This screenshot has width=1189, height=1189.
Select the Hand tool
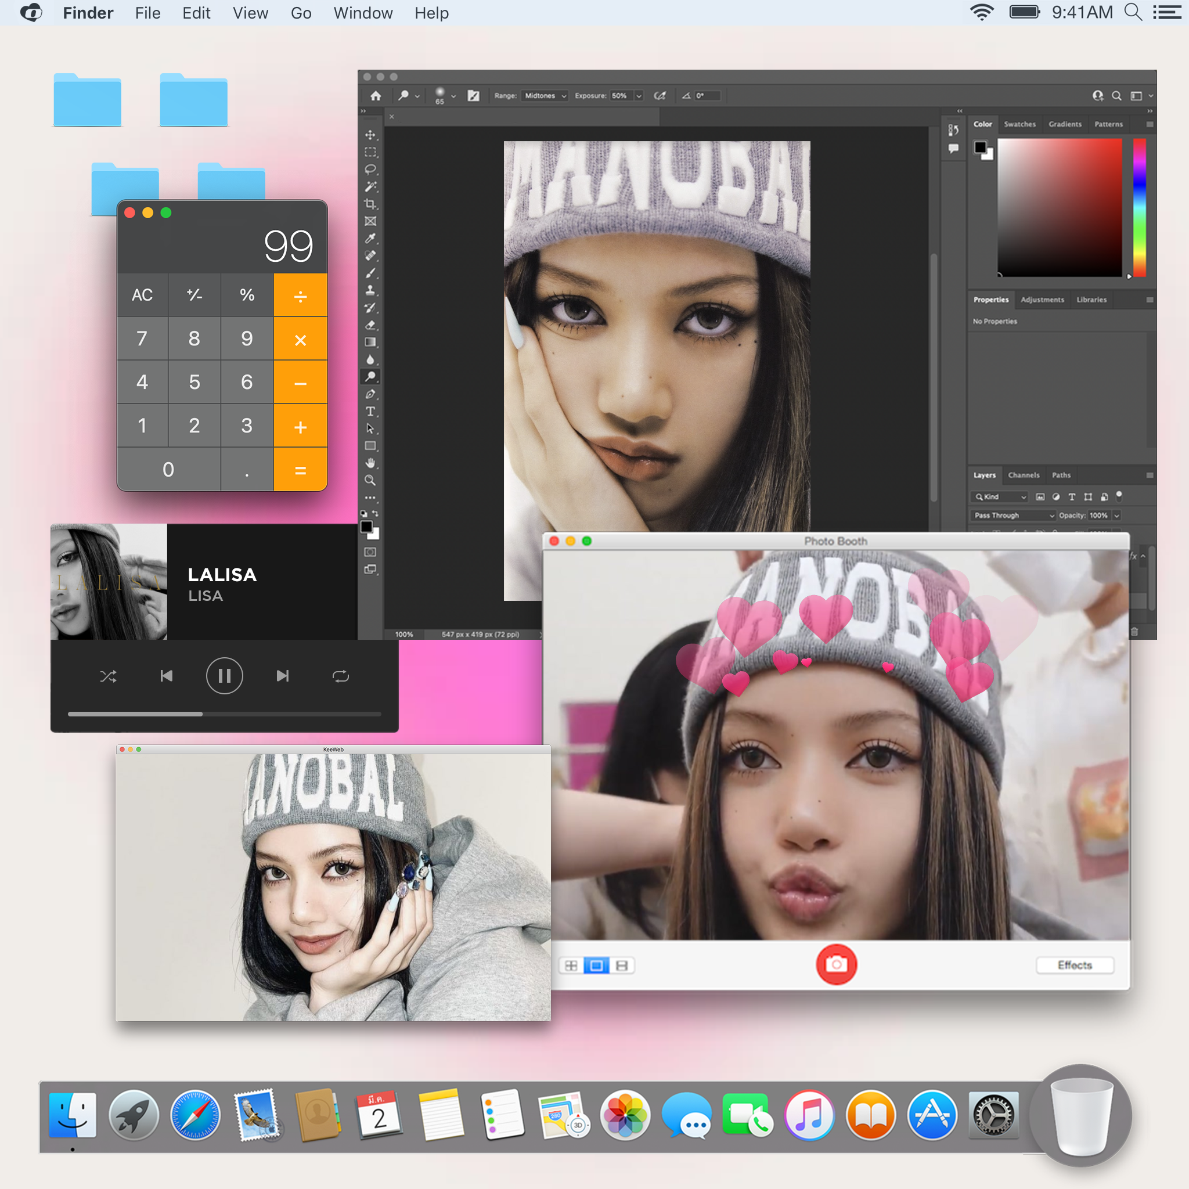[370, 463]
